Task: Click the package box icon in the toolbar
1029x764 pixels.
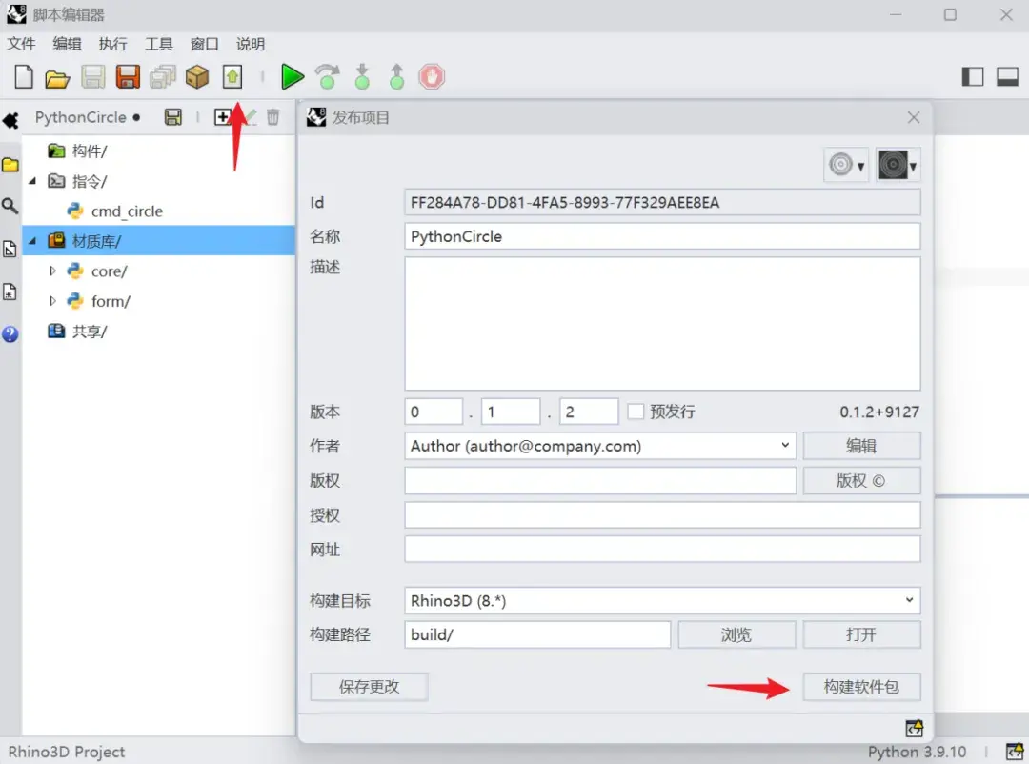Action: (x=196, y=76)
